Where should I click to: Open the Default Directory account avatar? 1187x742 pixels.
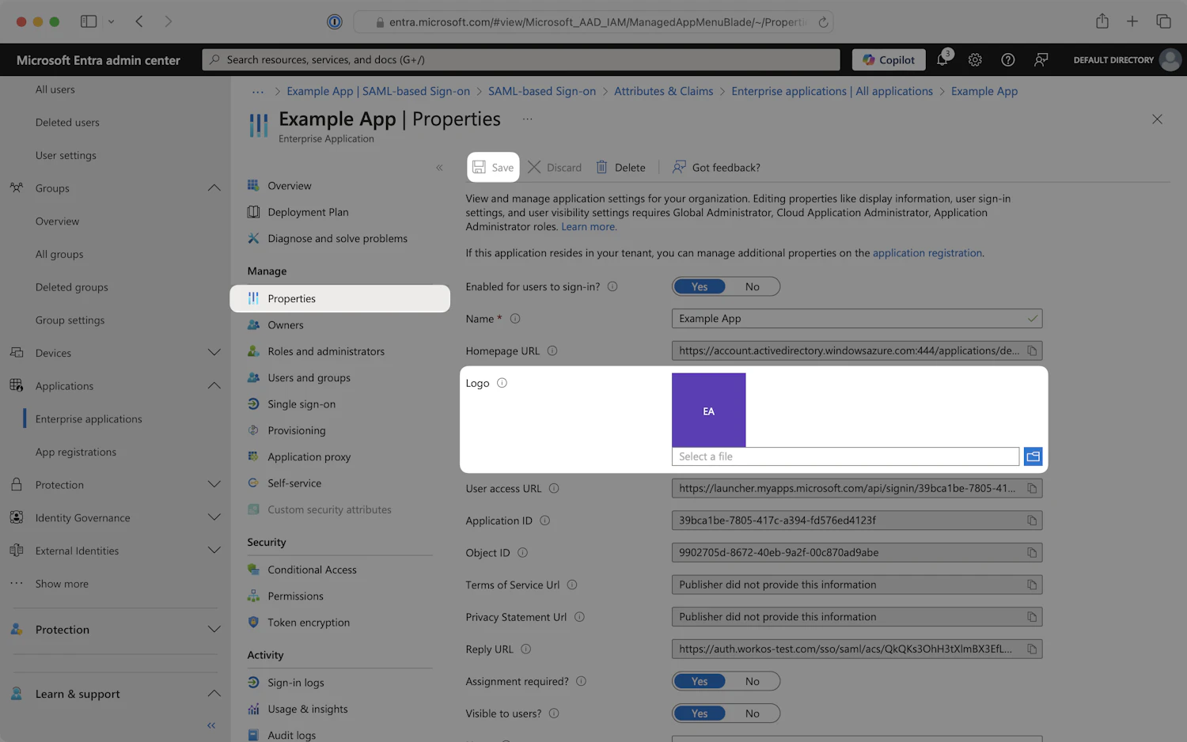[1170, 59]
